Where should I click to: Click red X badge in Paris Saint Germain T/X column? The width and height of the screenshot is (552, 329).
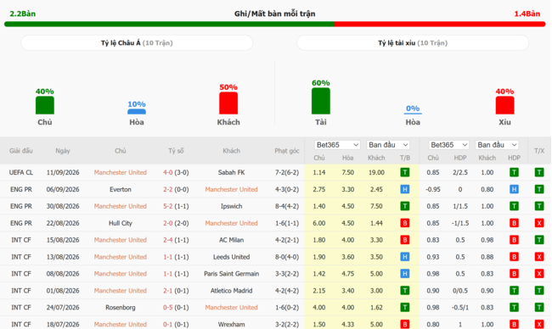(539, 274)
